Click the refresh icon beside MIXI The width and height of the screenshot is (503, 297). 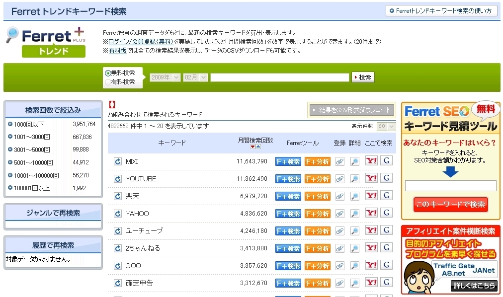click(118, 161)
